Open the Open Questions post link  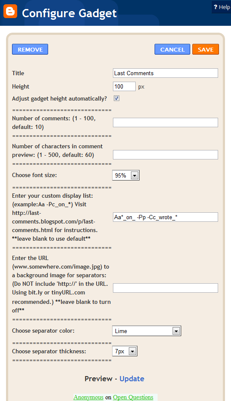click(133, 397)
